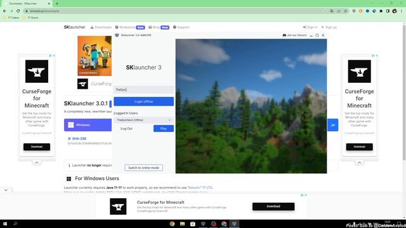Image resolution: width=406 pixels, height=228 pixels.
Task: Click the Extensions puzzle piece icon
Action: coord(381,11)
